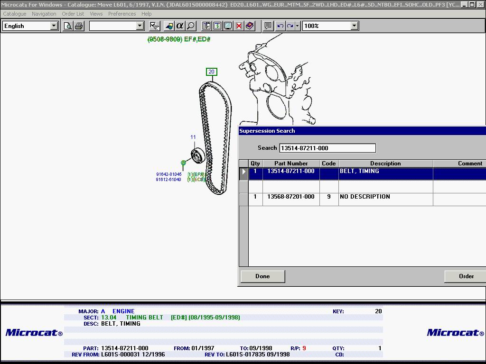Screen dimensions: 486x364
Task: Open the Catalogue menu
Action: (x=15, y=14)
